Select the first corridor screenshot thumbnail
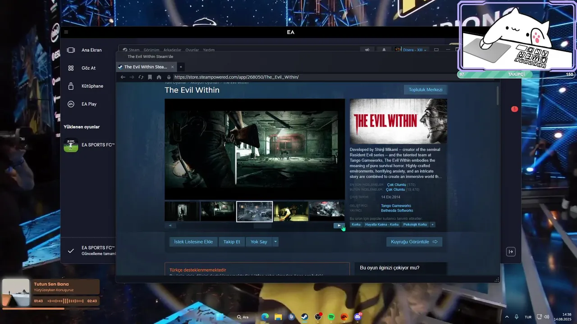 tap(182, 211)
